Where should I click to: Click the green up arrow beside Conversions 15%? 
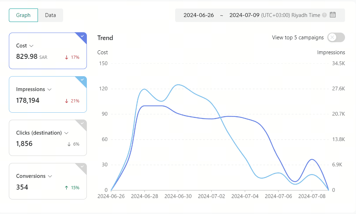[67, 188]
